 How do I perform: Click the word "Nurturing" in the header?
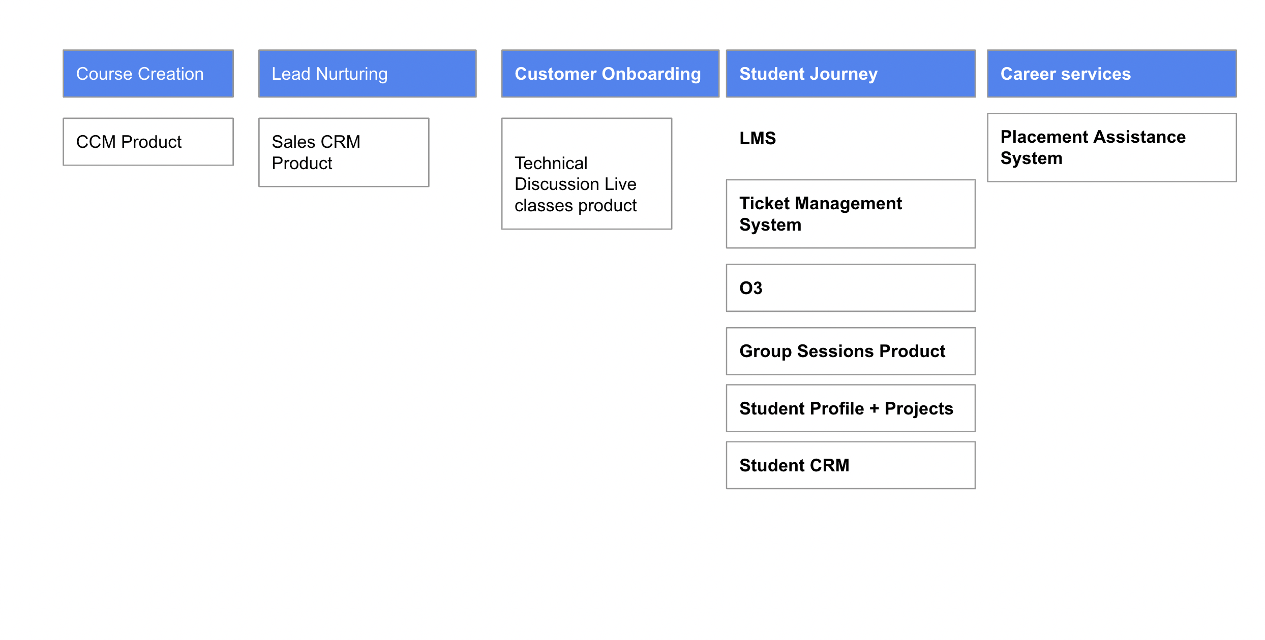point(351,74)
